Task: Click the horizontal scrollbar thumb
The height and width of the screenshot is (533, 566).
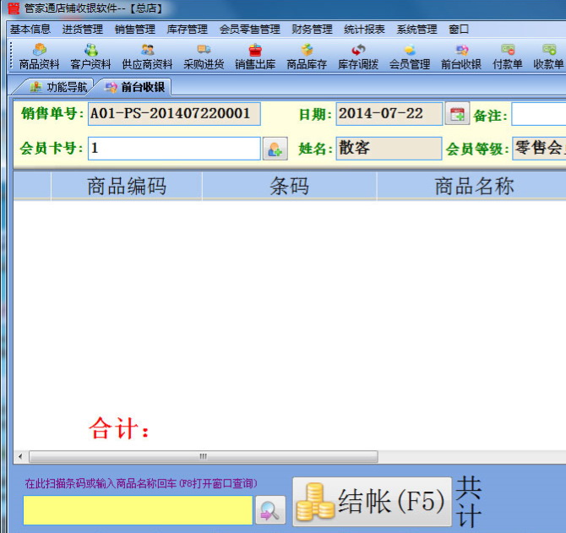Action: tap(204, 456)
